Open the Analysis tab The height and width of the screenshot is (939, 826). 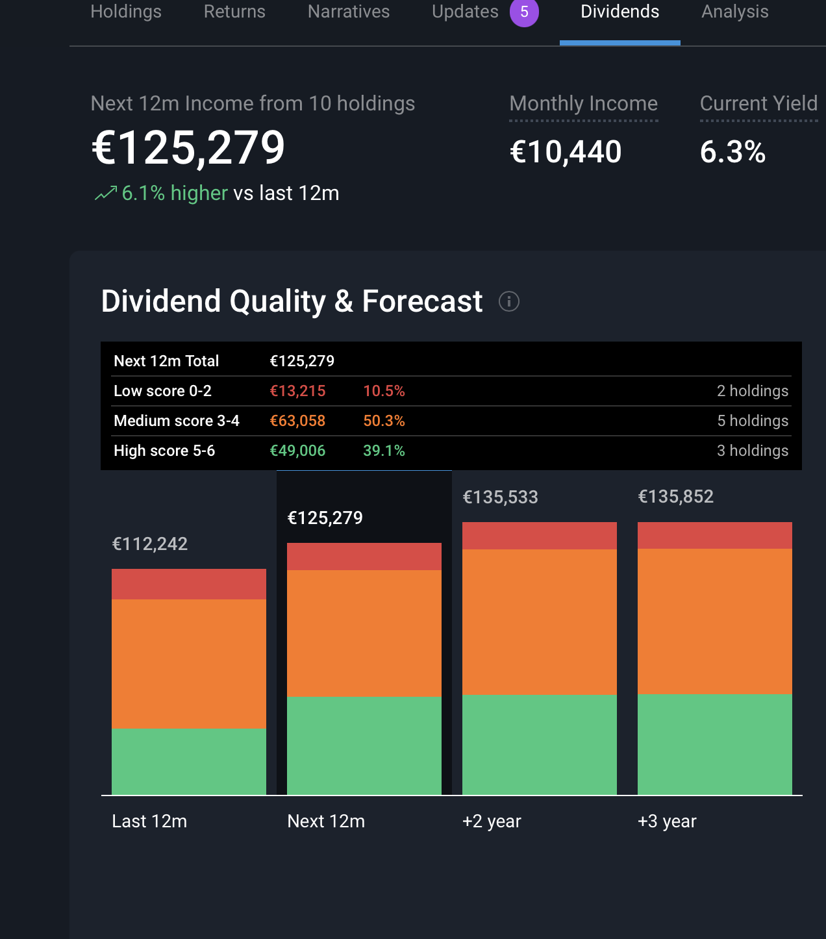pyautogui.click(x=734, y=12)
